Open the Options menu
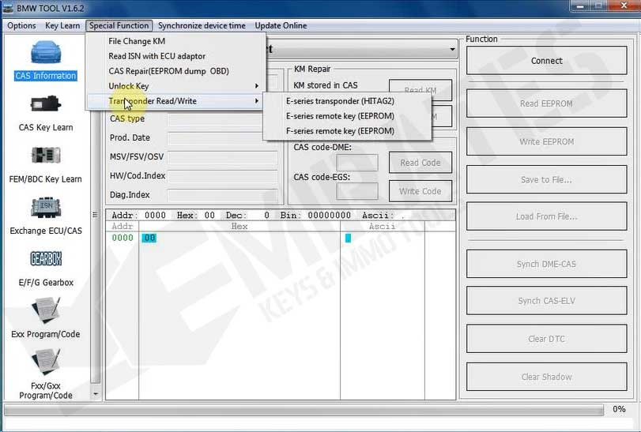Viewport: 641px width, 432px height. 21,26
